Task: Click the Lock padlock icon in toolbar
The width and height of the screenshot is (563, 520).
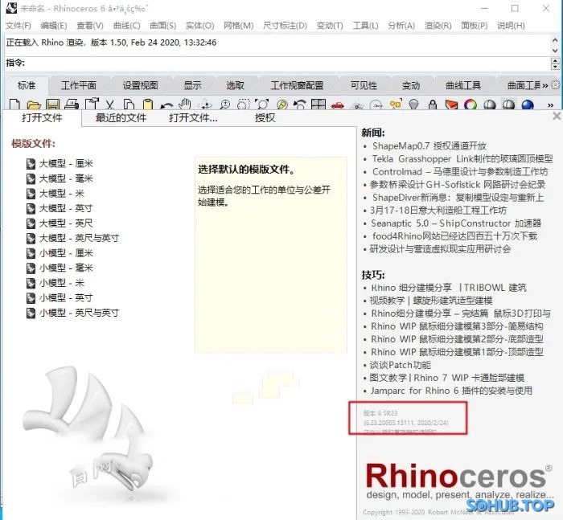Action: (433, 104)
